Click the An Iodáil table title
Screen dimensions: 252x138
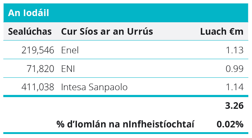coord(29,13)
